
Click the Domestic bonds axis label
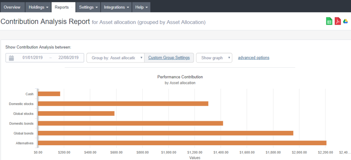[21, 123]
